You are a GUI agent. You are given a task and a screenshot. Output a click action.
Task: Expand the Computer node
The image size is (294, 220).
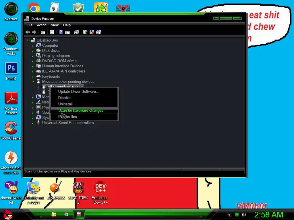tap(32, 46)
